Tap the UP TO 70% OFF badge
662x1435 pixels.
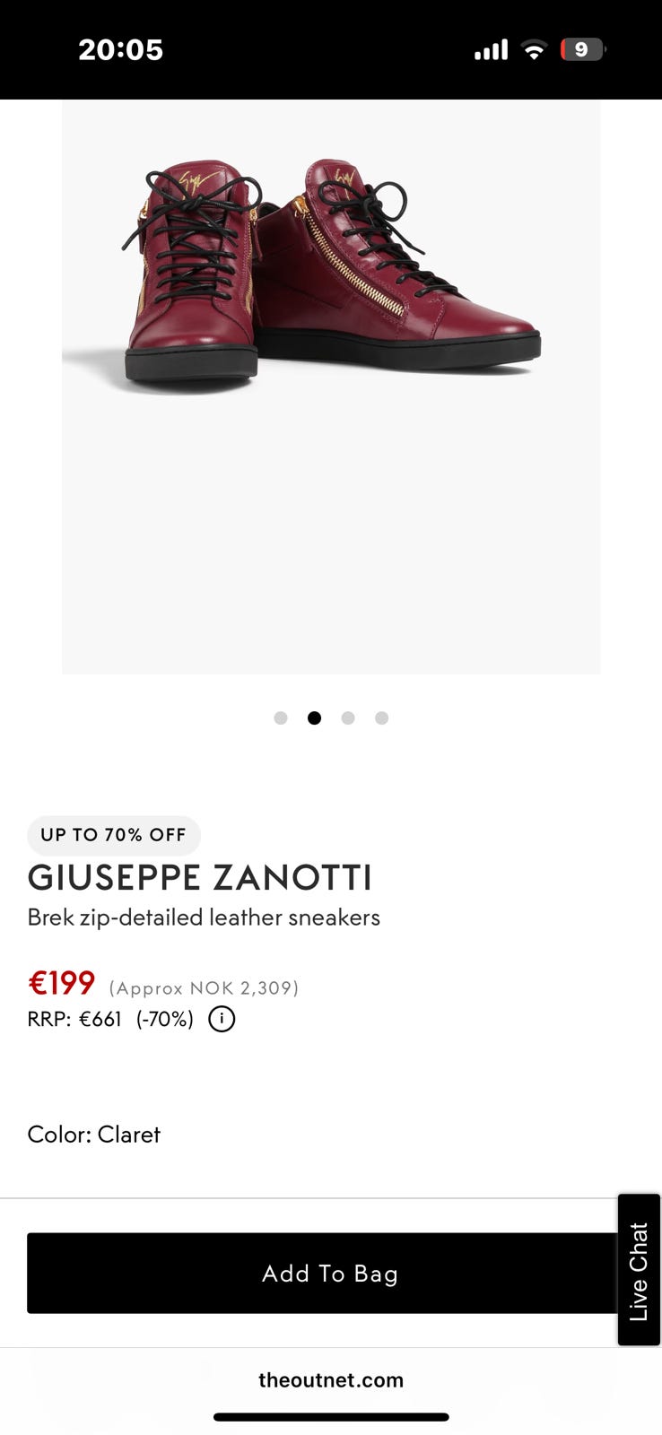pyautogui.click(x=114, y=835)
